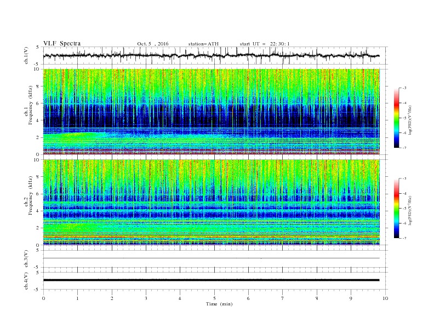Click the time axis tick label "6"
The height and width of the screenshot is (335, 434).
pos(248,298)
